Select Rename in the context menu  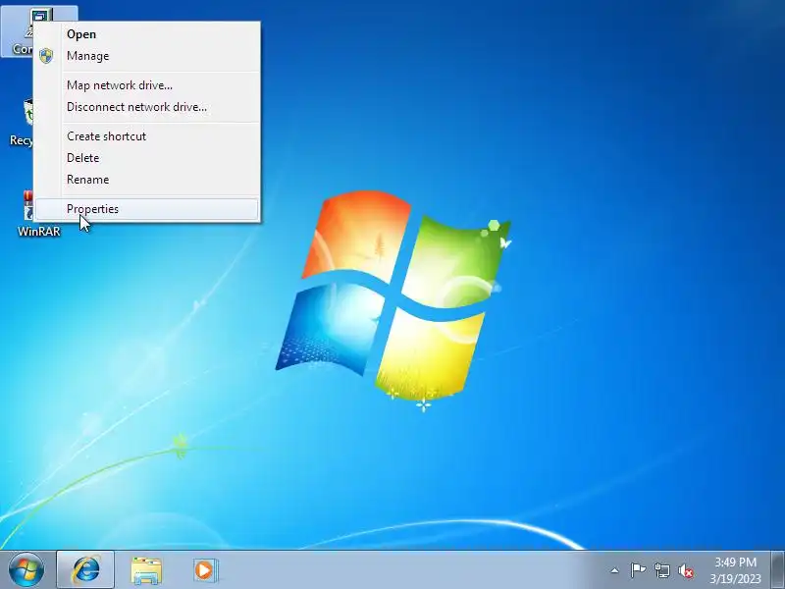click(146, 180)
